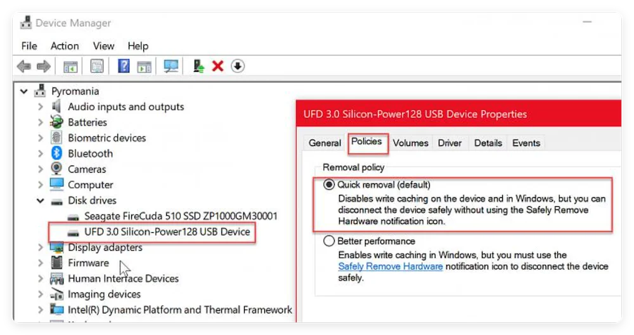Expand the Computer category
The image size is (634, 335).
[x=40, y=185]
